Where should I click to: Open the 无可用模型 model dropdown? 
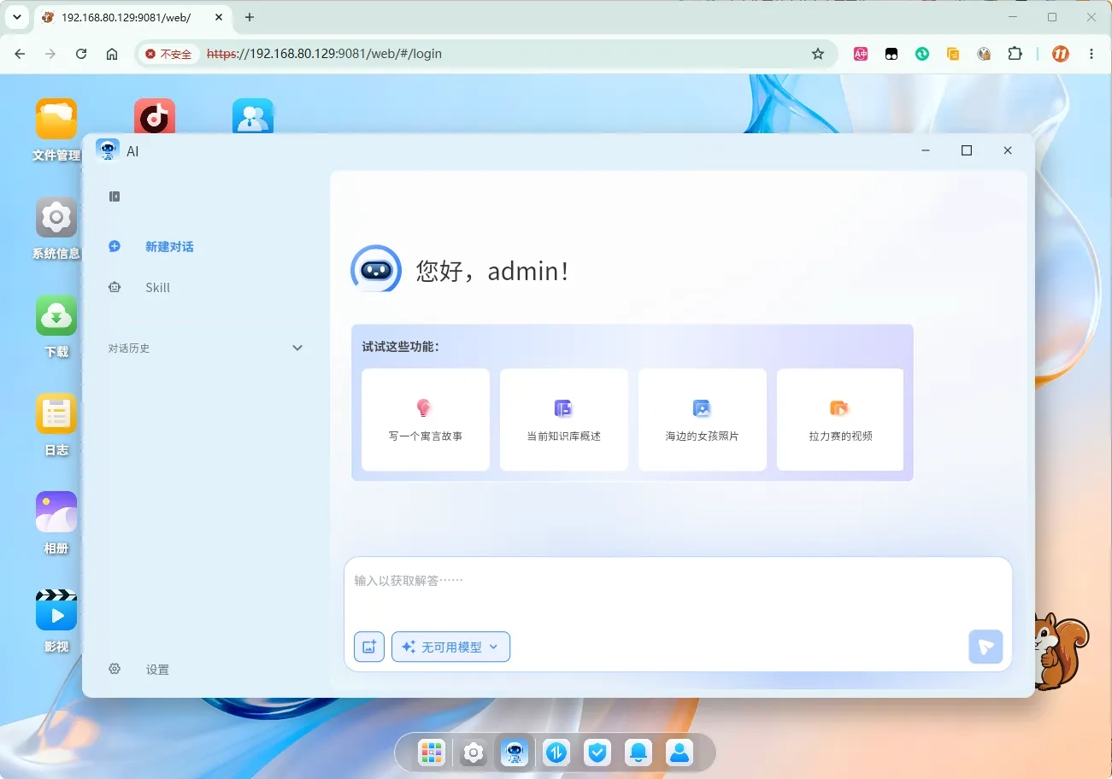coord(450,647)
